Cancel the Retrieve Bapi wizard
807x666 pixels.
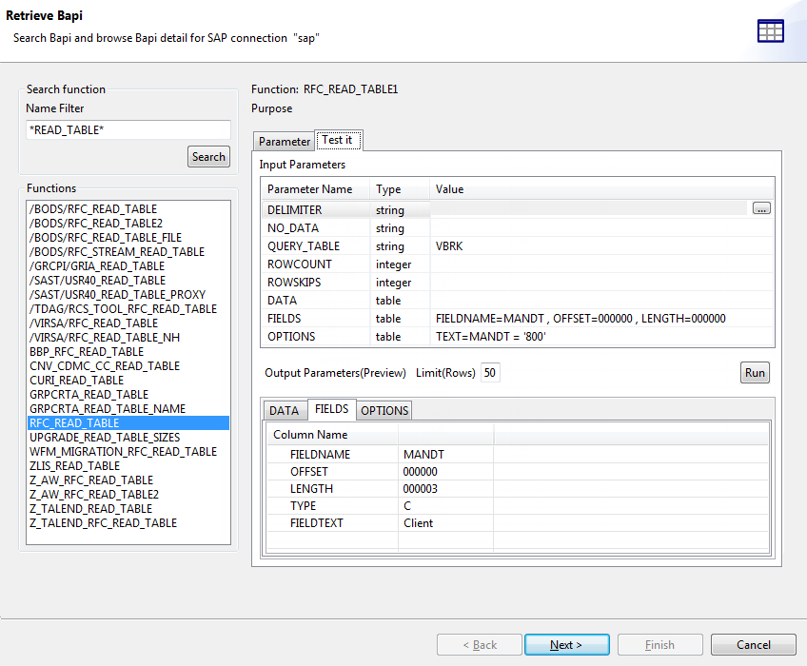753,644
